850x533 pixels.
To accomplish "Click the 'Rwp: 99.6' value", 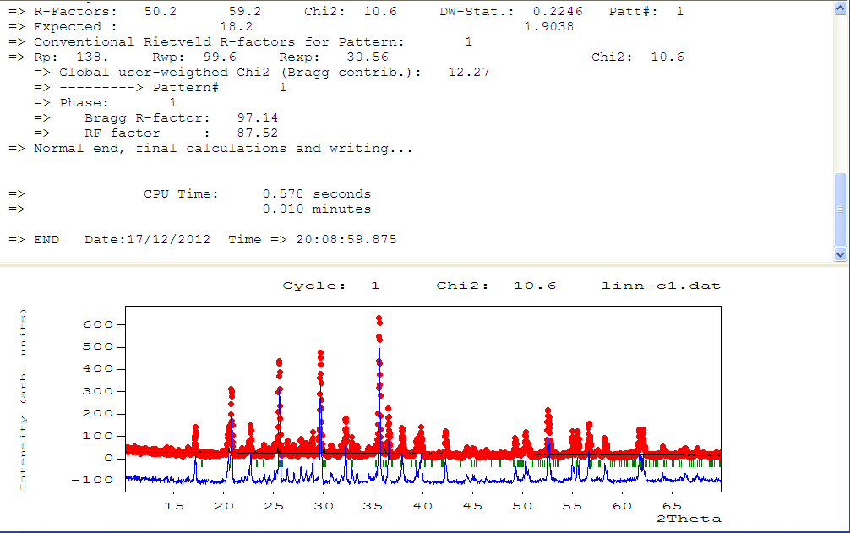I will [194, 57].
